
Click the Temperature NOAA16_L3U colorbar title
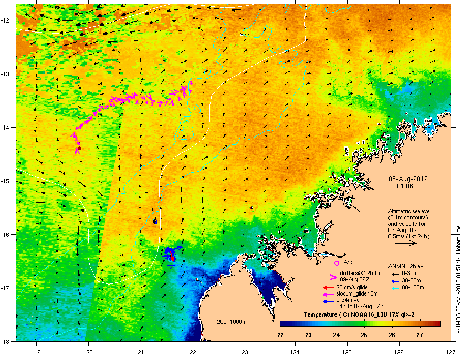359,314
